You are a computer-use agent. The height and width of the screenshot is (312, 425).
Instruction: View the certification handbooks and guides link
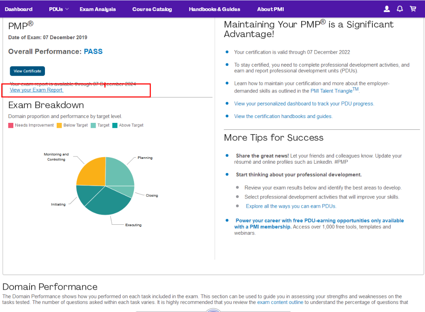pos(283,116)
